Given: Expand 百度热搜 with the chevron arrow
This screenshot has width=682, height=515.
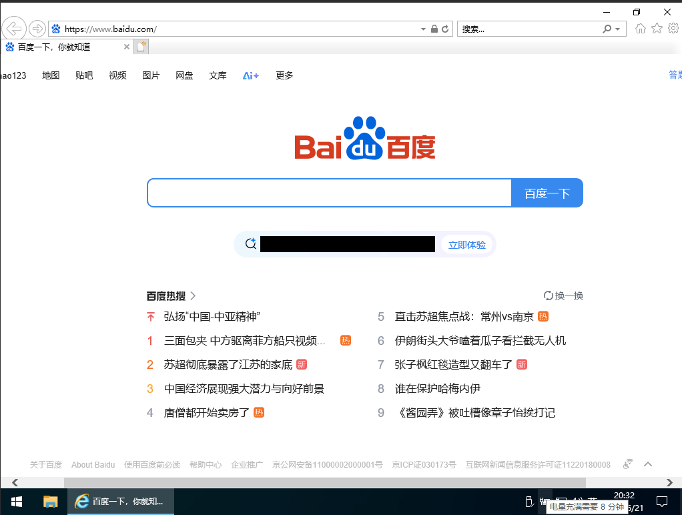Looking at the screenshot, I should pyautogui.click(x=193, y=296).
